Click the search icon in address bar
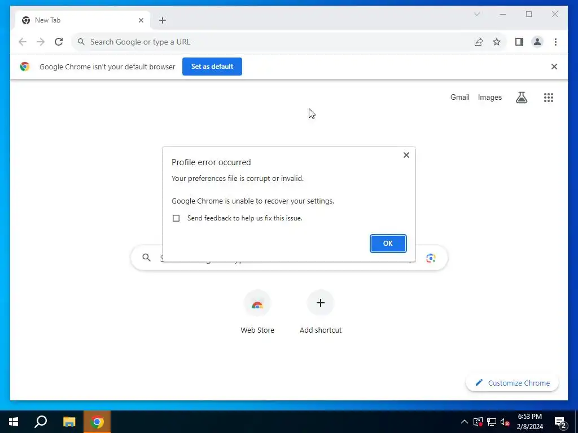 [81, 42]
